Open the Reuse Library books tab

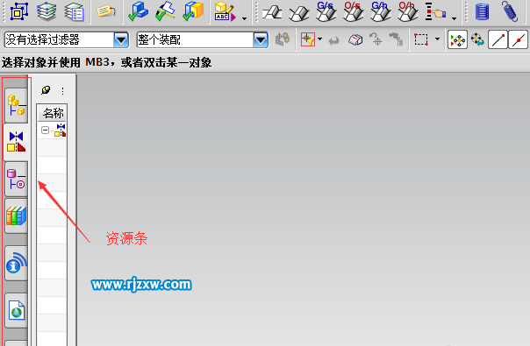click(x=16, y=216)
